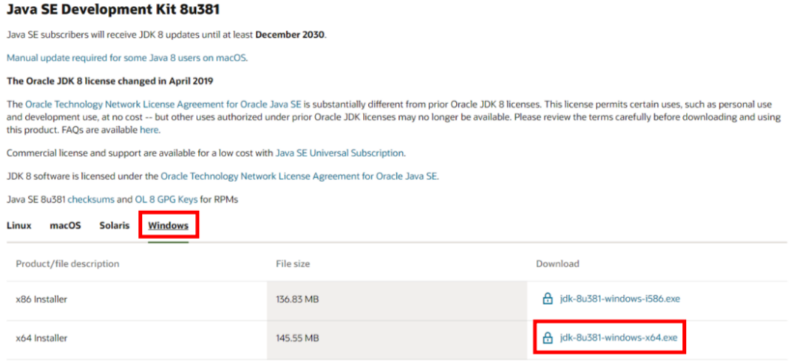
Task: Select the Windows tab
Action: tap(169, 226)
